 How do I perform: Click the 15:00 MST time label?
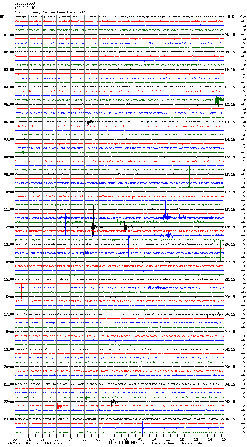[9, 279]
